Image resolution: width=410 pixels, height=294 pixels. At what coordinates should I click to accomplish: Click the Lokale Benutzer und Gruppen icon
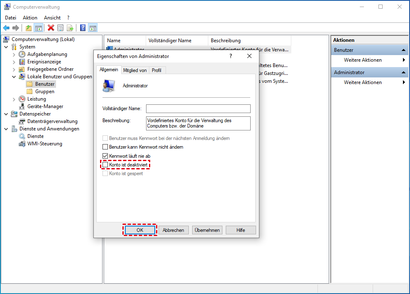coord(22,77)
